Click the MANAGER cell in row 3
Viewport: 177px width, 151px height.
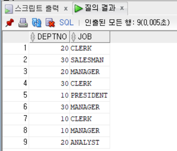90,72
